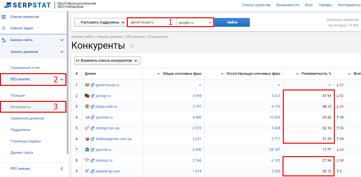Viewport: 361px width, 177px height.
Task: Click the sidebar vertical scrollbar
Action: (x=67, y=83)
